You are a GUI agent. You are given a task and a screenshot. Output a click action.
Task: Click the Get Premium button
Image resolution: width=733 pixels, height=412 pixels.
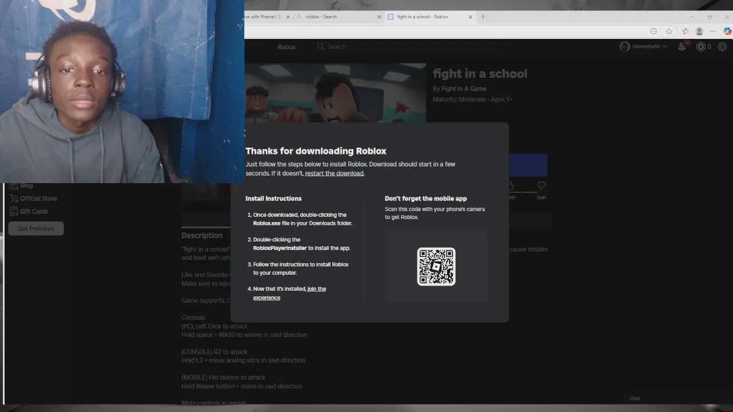pos(36,228)
